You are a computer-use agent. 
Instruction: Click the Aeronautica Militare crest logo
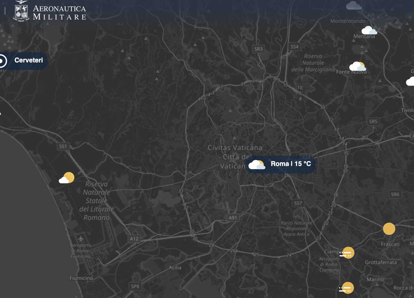[x=21, y=10]
